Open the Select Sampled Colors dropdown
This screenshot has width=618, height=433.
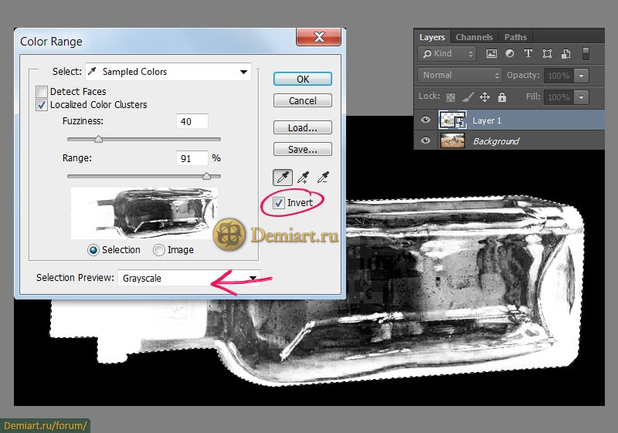[168, 72]
